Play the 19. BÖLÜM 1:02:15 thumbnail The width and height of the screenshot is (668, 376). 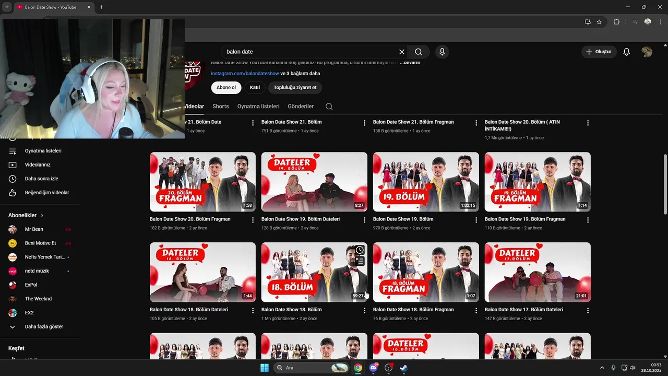tap(426, 182)
